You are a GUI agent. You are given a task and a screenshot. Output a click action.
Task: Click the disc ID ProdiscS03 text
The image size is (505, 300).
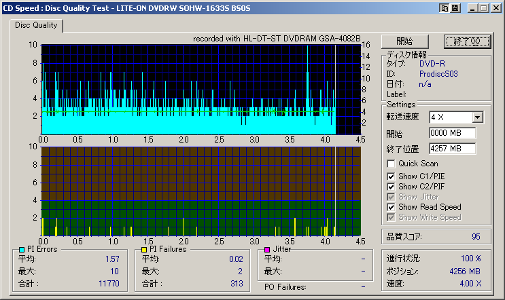[438, 74]
